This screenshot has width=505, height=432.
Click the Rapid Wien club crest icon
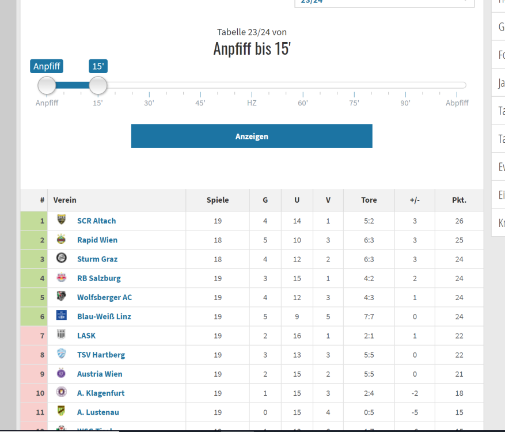[x=62, y=239]
